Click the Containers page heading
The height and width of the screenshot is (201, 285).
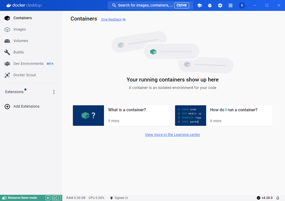[84, 19]
